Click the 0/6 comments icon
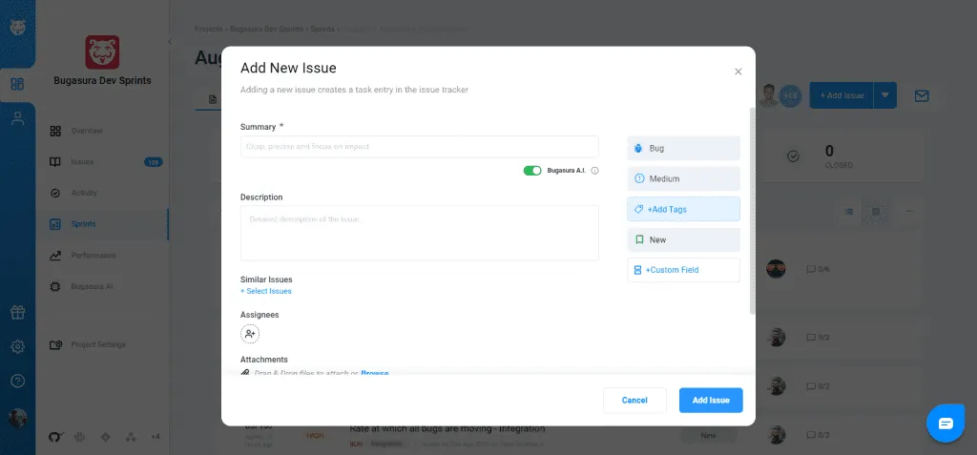This screenshot has width=977, height=455. (x=811, y=269)
